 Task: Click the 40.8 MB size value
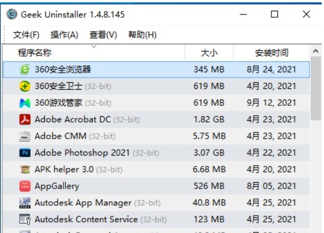tap(209, 203)
